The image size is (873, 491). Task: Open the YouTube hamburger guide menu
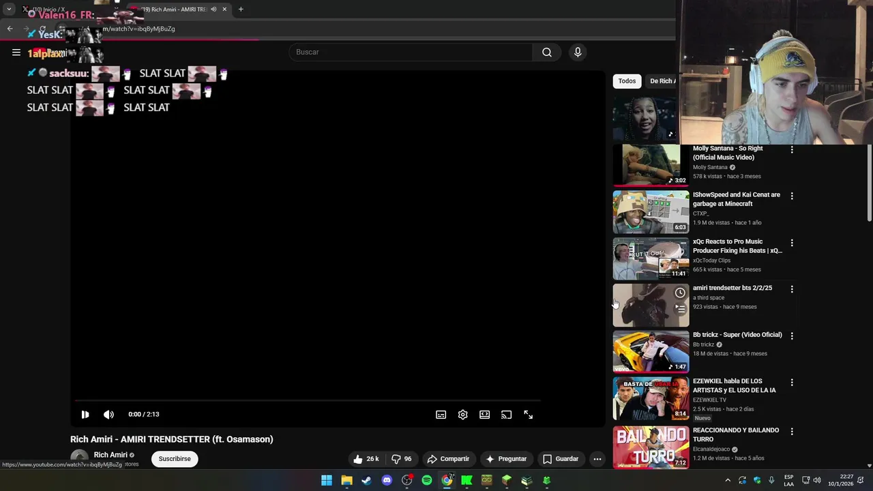(16, 53)
